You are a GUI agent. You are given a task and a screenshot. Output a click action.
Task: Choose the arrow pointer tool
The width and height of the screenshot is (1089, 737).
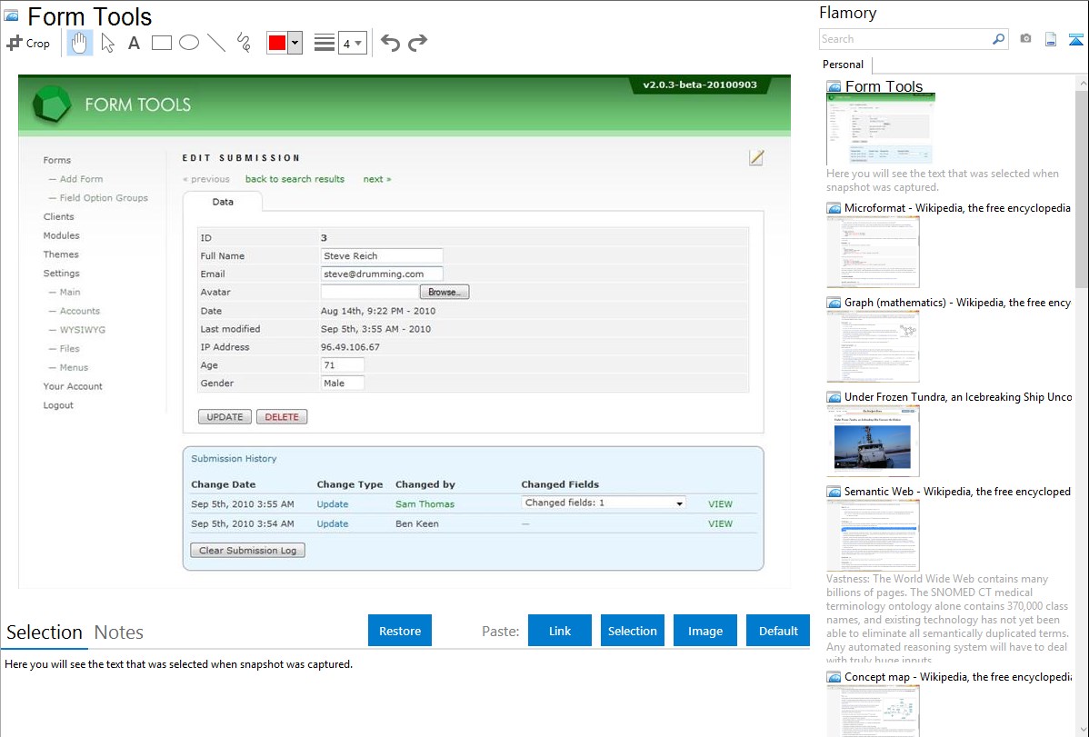(x=107, y=43)
